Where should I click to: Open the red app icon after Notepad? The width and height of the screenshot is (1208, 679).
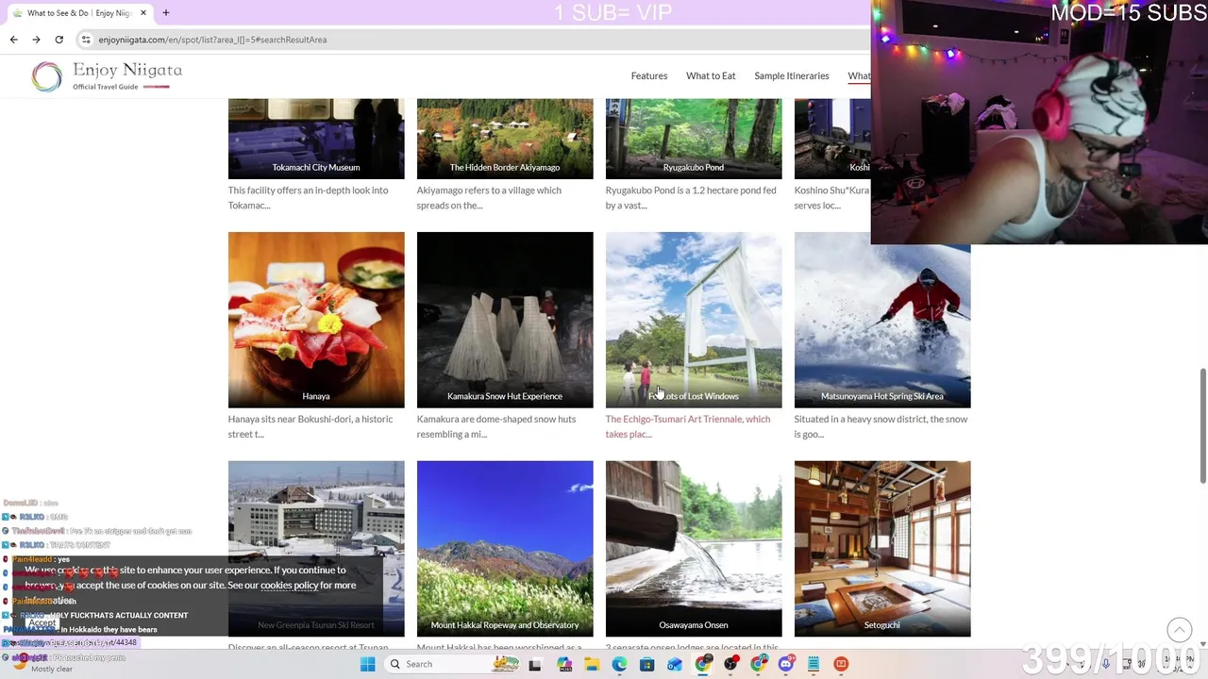click(x=841, y=664)
